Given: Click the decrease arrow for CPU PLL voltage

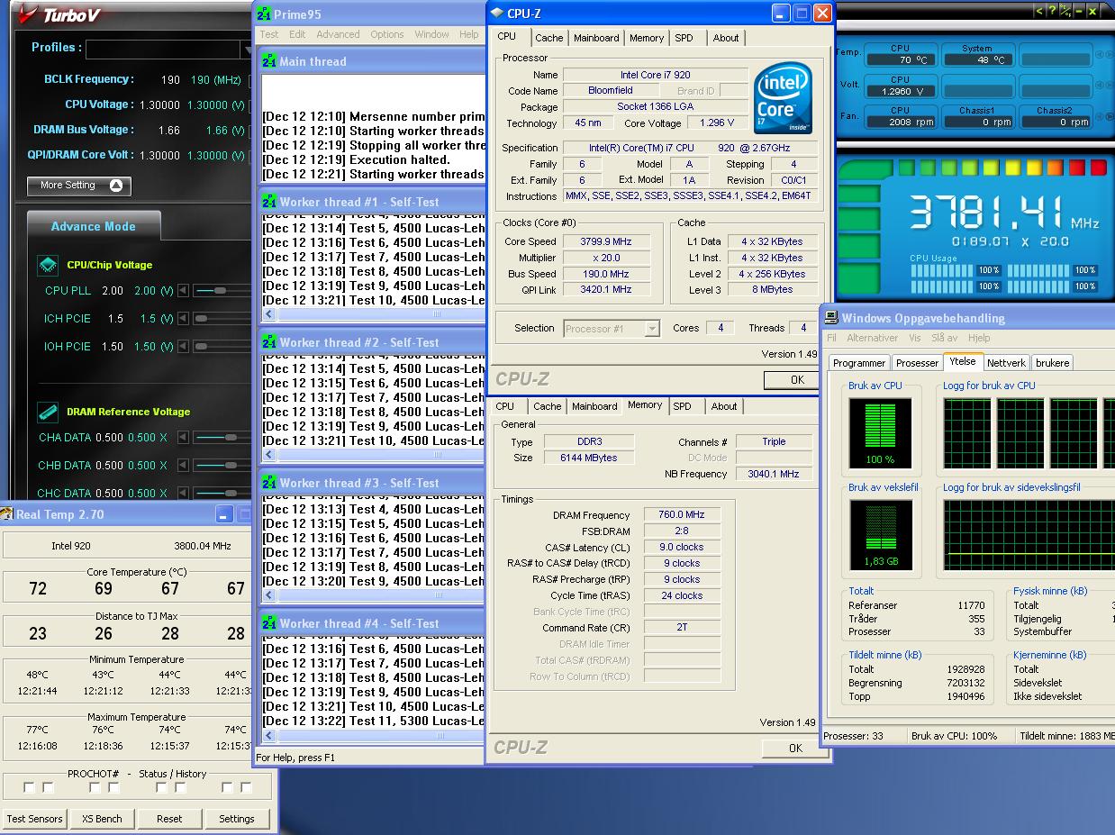Looking at the screenshot, I should 184,290.
